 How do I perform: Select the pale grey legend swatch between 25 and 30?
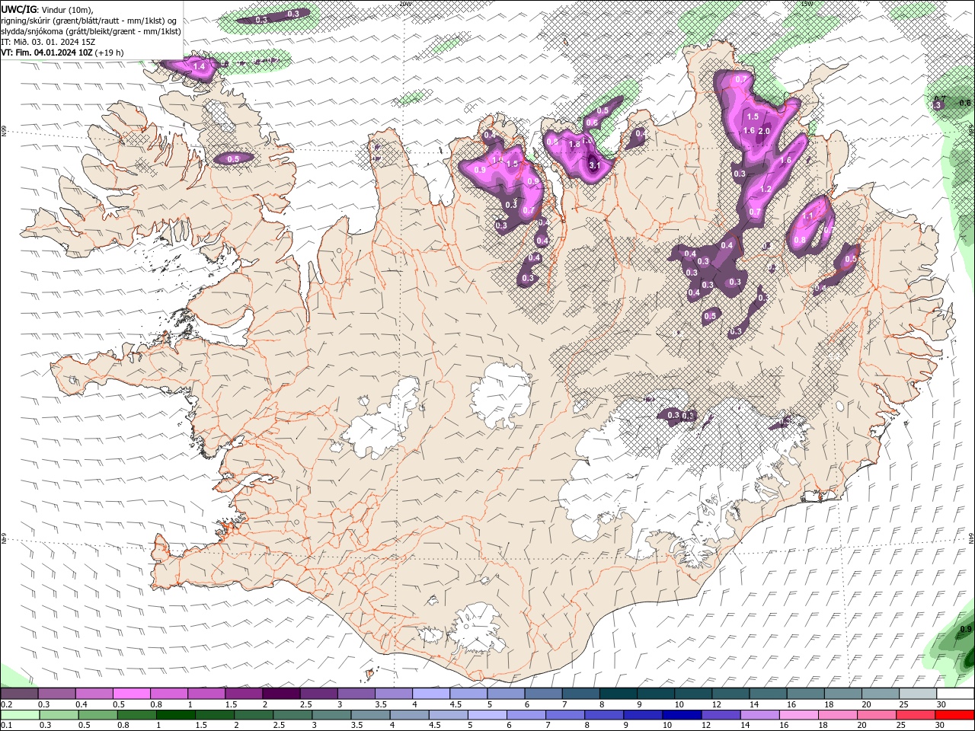[918, 694]
